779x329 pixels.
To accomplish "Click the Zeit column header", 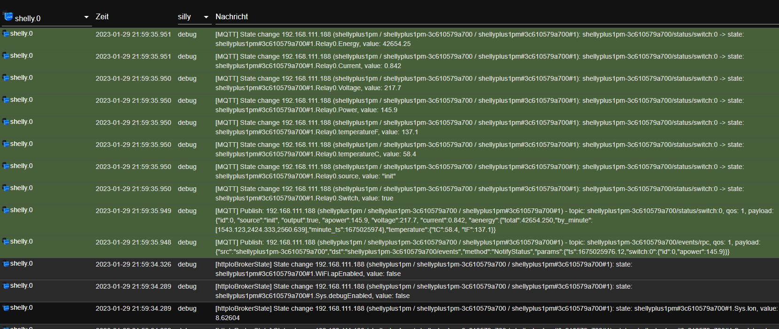I will coord(102,16).
